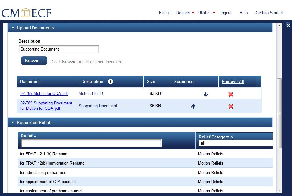Click the Remove All link

pos(233,81)
